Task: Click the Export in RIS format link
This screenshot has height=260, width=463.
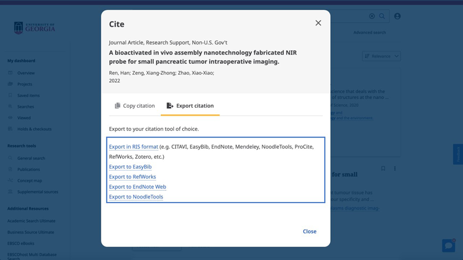Action: coord(134,147)
